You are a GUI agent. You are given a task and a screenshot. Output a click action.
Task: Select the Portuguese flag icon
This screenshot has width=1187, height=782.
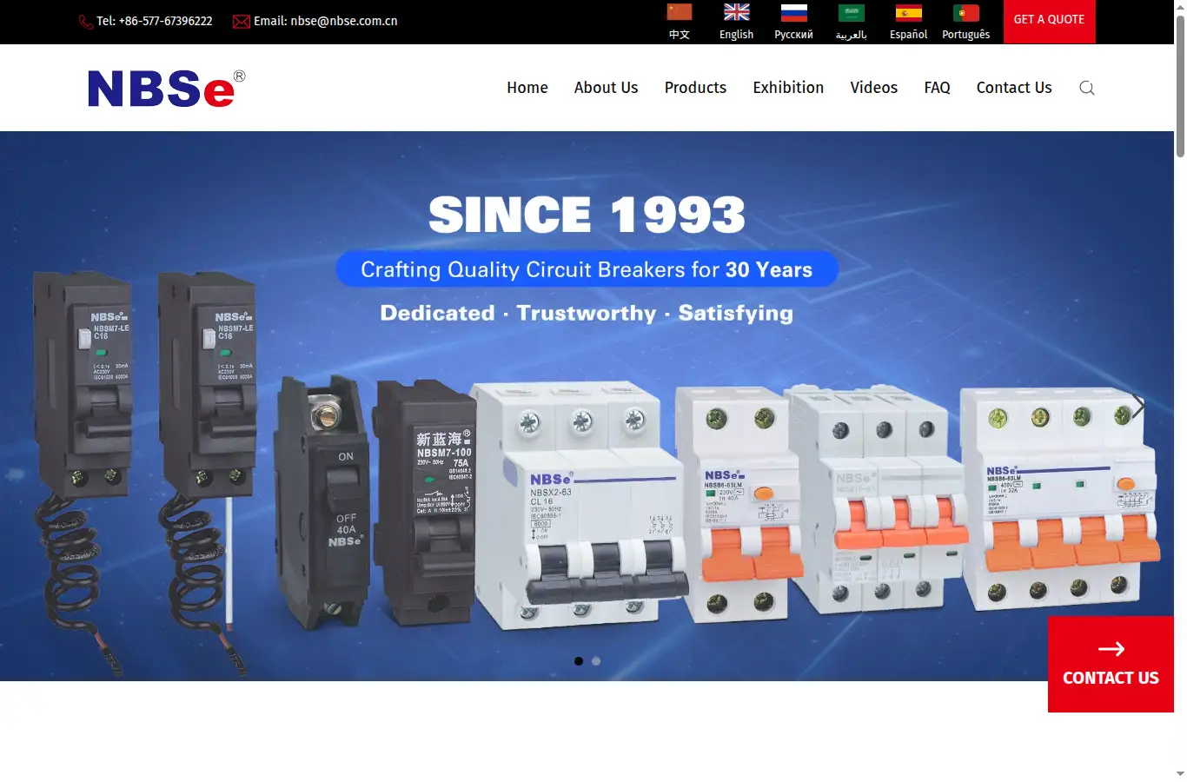click(966, 12)
